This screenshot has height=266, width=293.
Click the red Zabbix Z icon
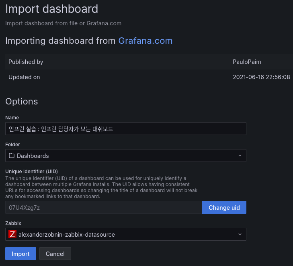click(12, 234)
